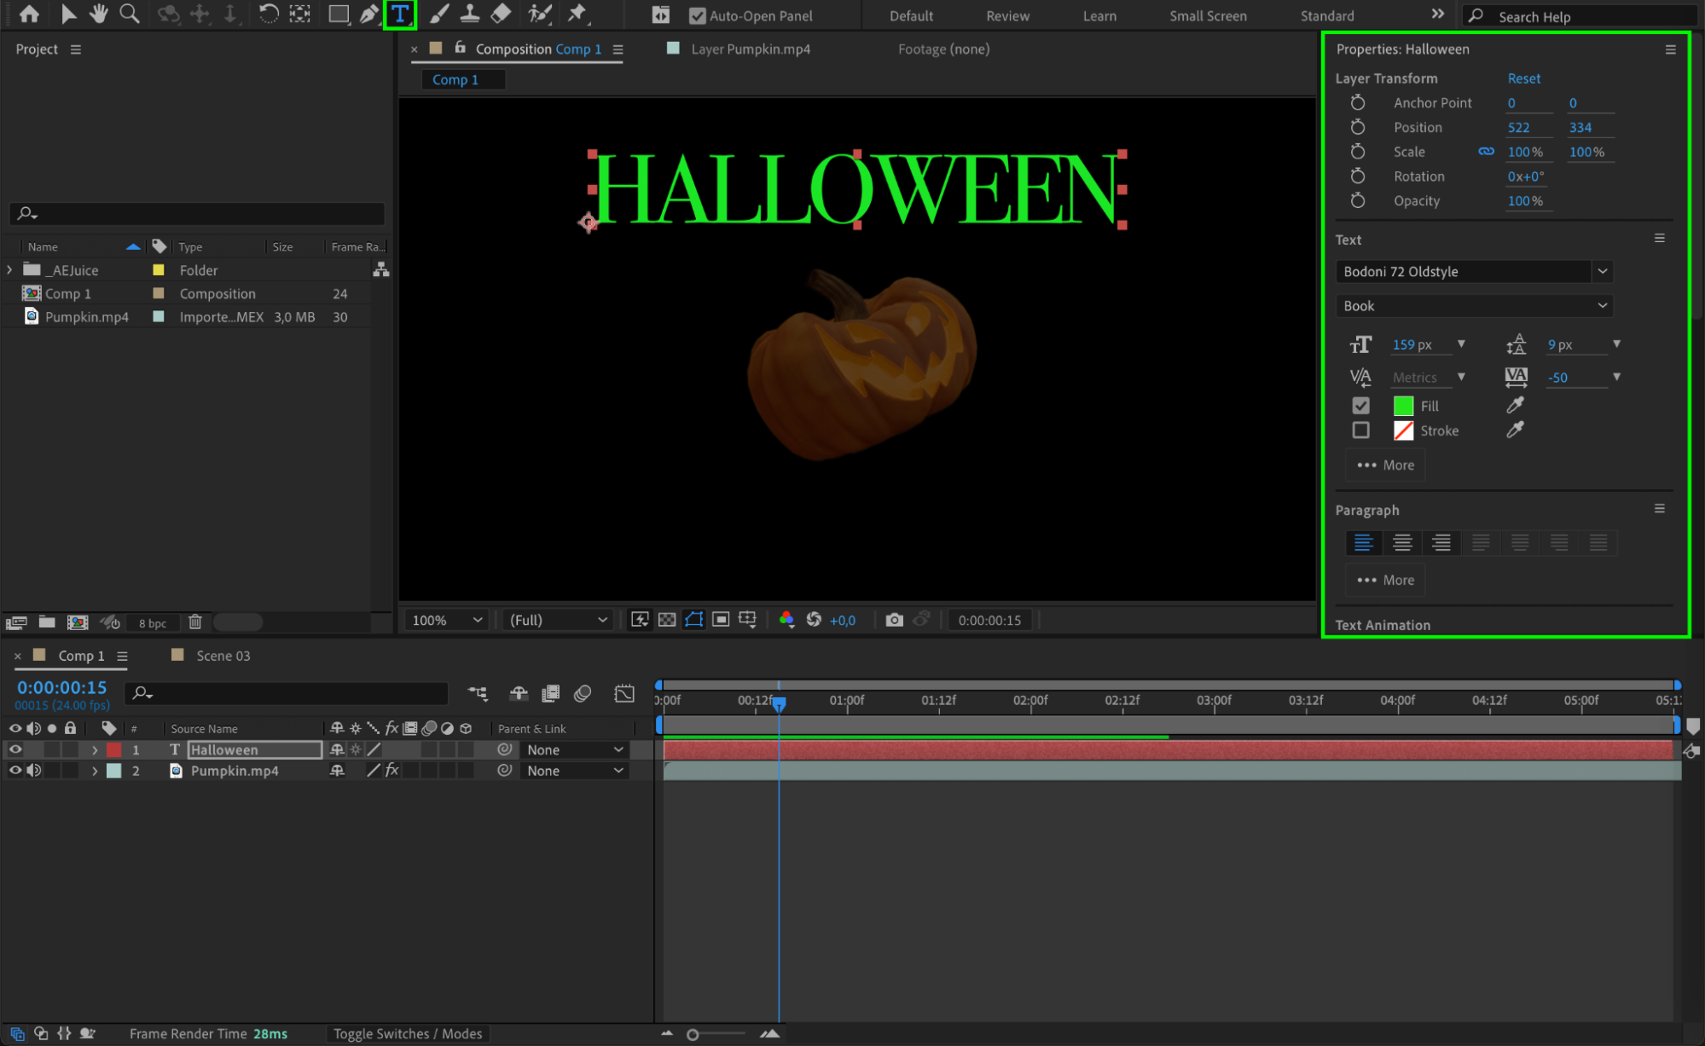Select the Horizontal Type tool

point(399,14)
